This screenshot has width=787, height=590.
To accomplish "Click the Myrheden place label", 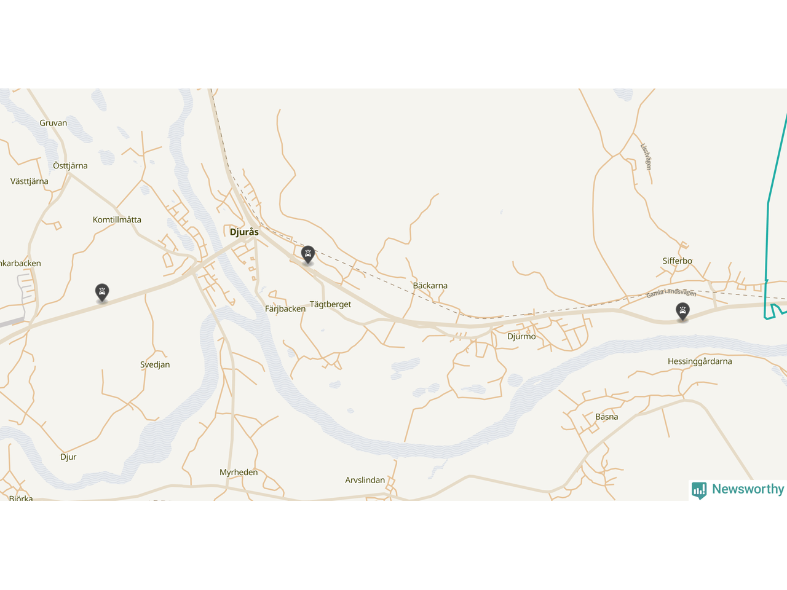I will (x=239, y=473).
